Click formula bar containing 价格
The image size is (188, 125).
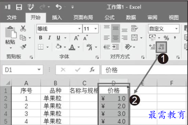[x=144, y=70]
